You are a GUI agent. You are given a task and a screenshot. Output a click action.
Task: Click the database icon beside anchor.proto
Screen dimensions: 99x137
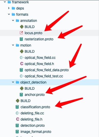click(x=21, y=95)
